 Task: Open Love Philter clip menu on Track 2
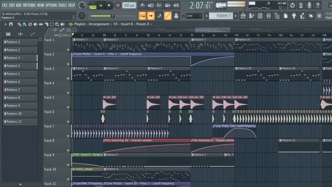[74, 54]
